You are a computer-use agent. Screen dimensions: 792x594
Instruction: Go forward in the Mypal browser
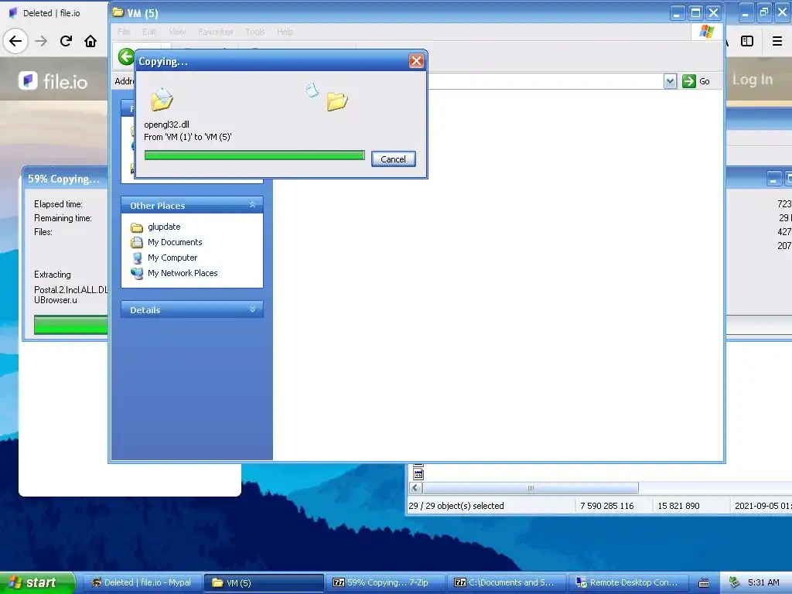tap(41, 41)
